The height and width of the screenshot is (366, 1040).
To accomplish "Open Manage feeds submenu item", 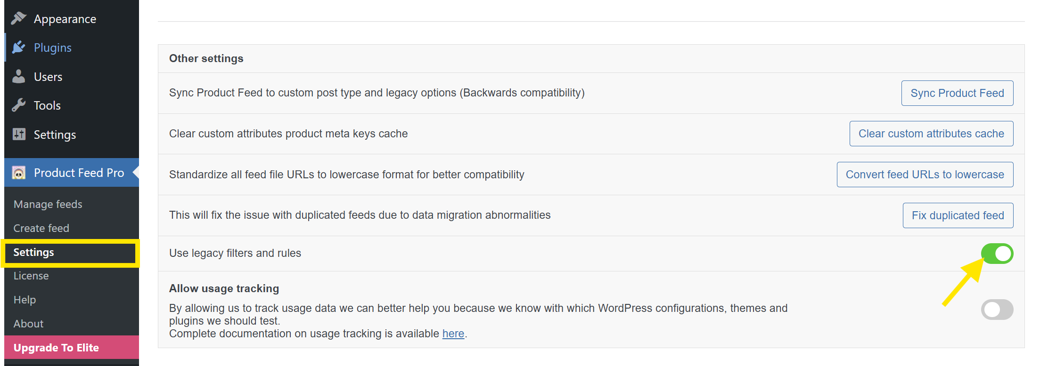I will 48,204.
